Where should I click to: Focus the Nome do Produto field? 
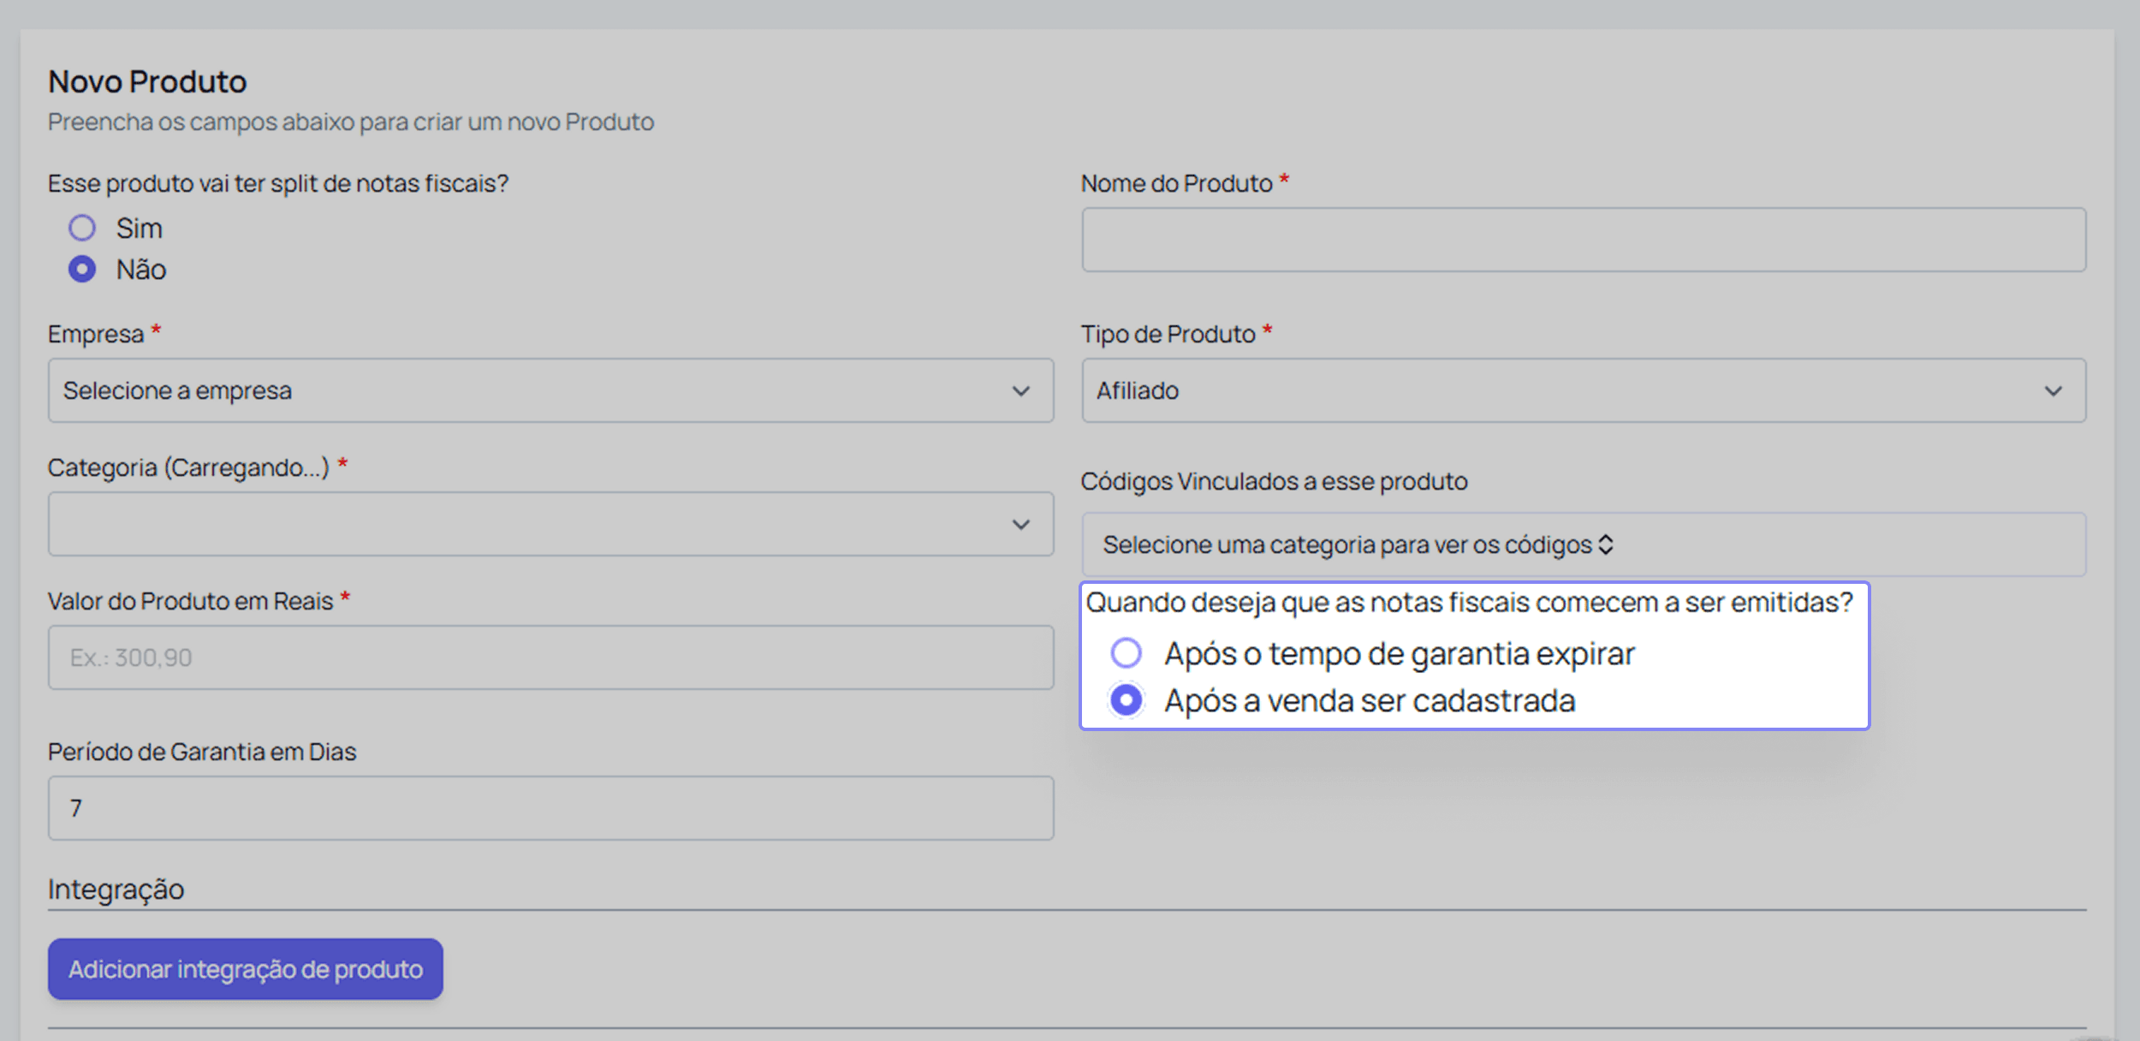pos(1583,240)
